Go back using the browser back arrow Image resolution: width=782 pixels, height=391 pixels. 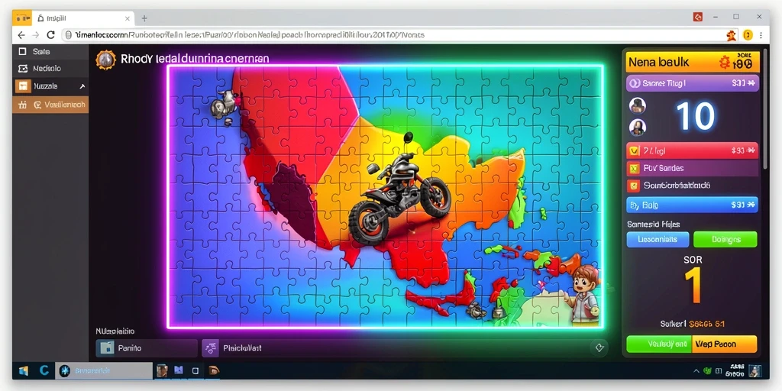[21, 35]
